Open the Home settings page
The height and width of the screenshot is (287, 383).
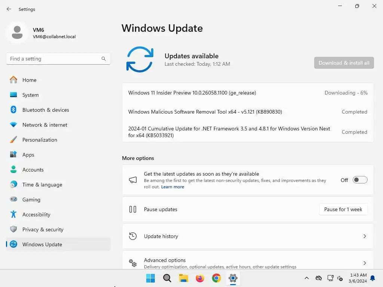tap(58, 80)
